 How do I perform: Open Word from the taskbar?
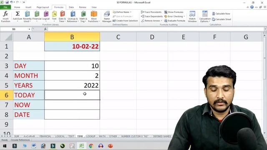tap(33, 146)
